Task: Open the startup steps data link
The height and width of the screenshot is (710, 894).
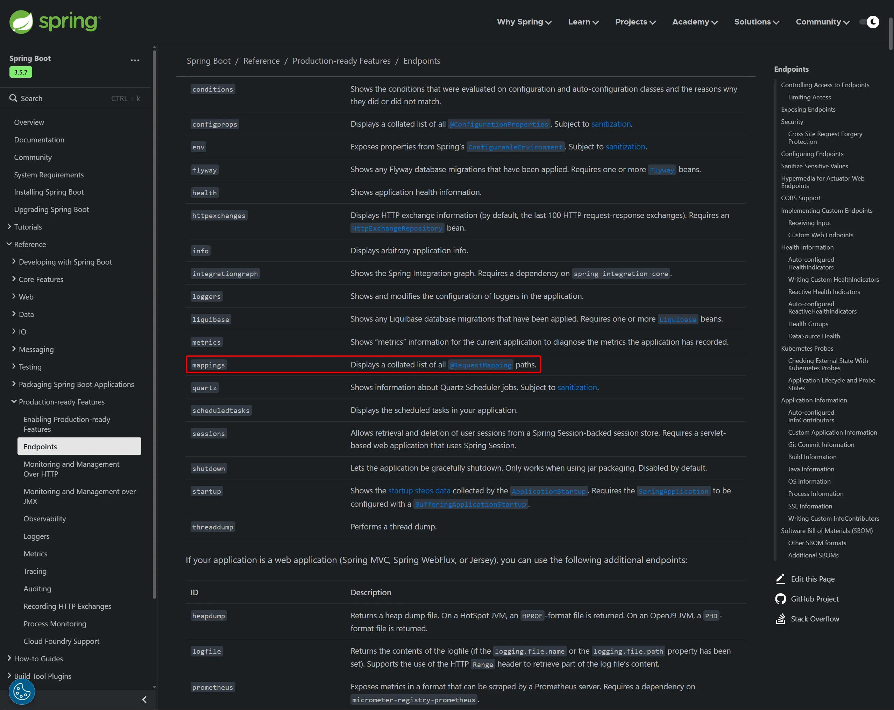Action: click(419, 491)
